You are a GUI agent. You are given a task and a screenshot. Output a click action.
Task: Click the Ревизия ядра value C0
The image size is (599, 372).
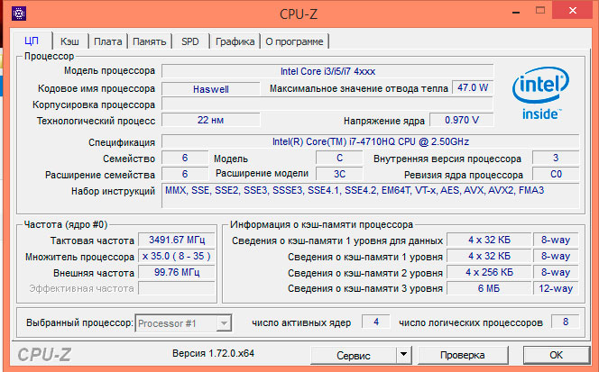tap(556, 174)
